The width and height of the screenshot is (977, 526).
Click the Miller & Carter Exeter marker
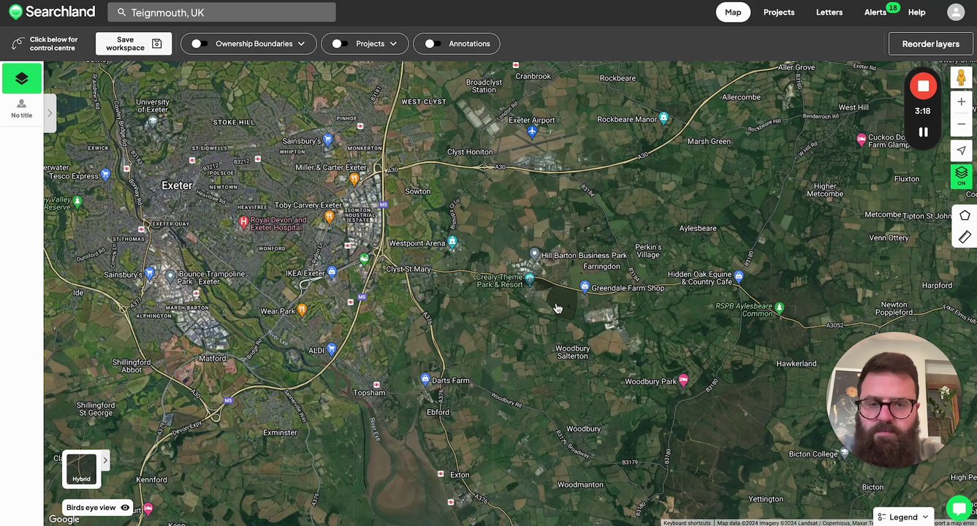pyautogui.click(x=354, y=178)
